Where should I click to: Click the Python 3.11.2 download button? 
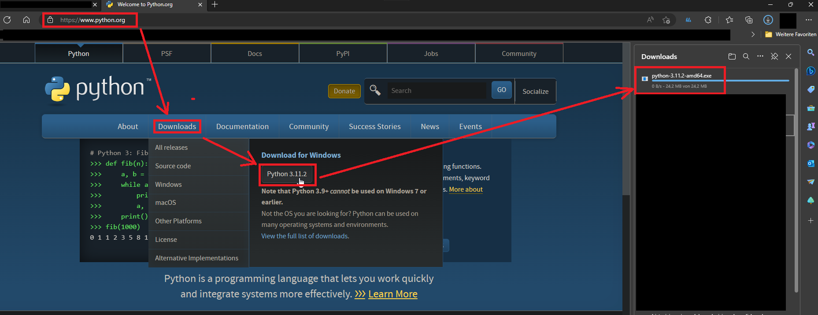[x=287, y=174]
